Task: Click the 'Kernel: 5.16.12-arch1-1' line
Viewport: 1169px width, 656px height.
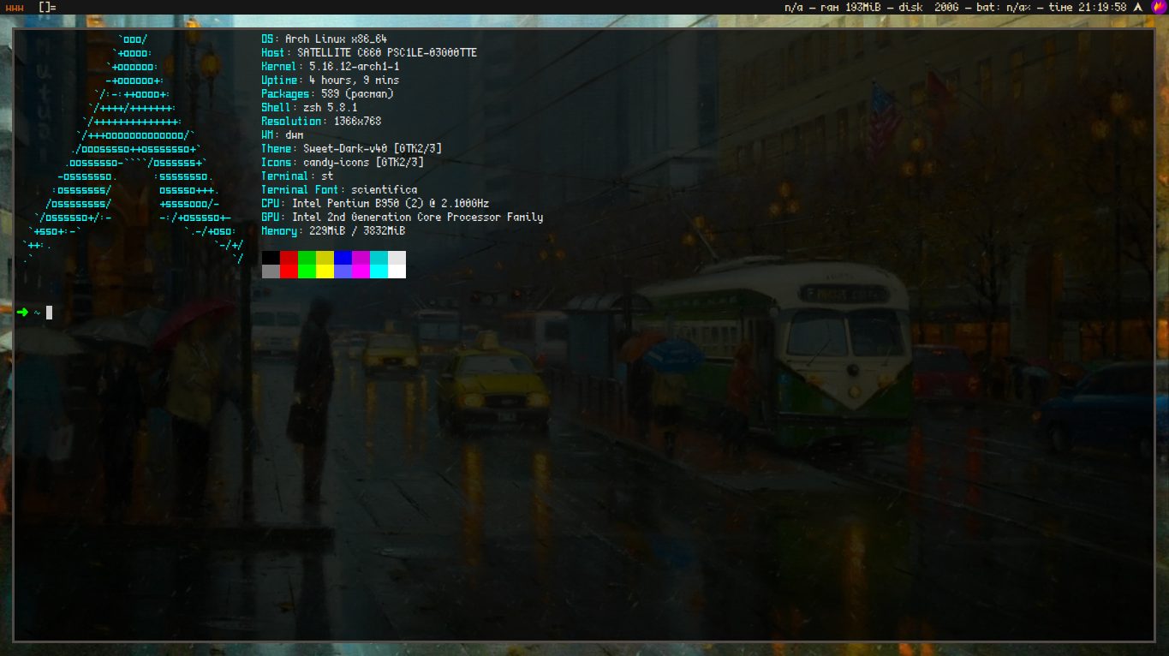Action: click(x=331, y=67)
